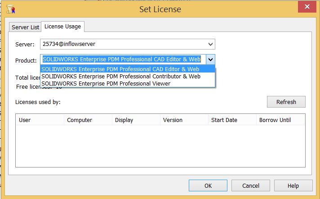Open the Server dropdown arrow
The image size is (320, 199).
210,44
